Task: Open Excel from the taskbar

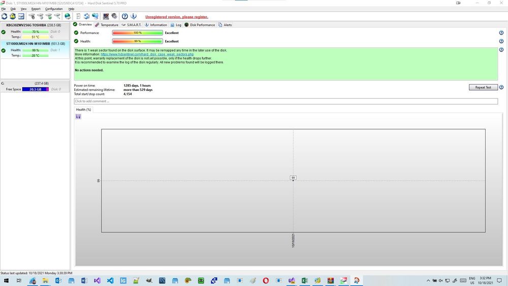Action: click(304, 280)
